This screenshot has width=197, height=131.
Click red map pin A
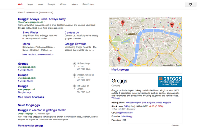pos(172,26)
